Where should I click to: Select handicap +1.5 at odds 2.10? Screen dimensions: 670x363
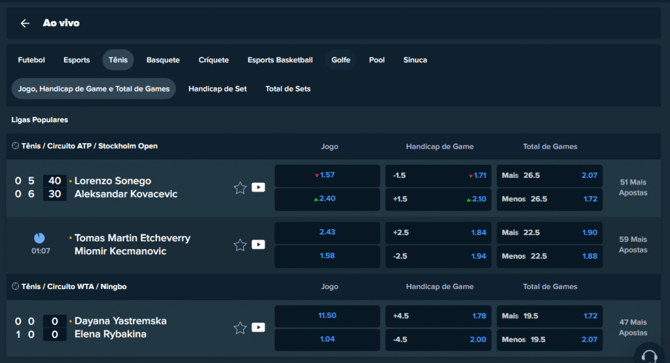[438, 199]
